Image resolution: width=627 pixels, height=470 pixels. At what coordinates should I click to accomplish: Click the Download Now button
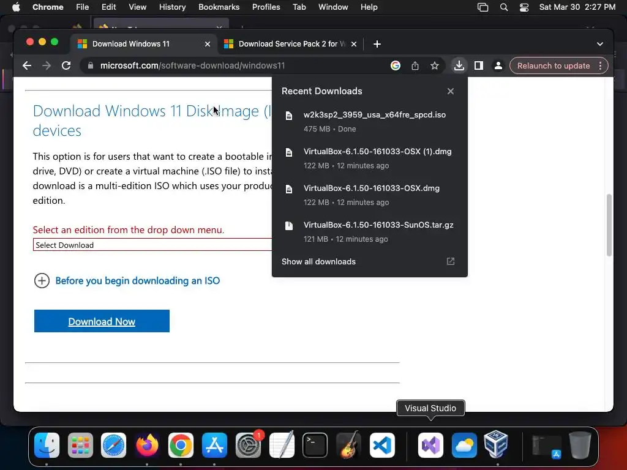(102, 321)
